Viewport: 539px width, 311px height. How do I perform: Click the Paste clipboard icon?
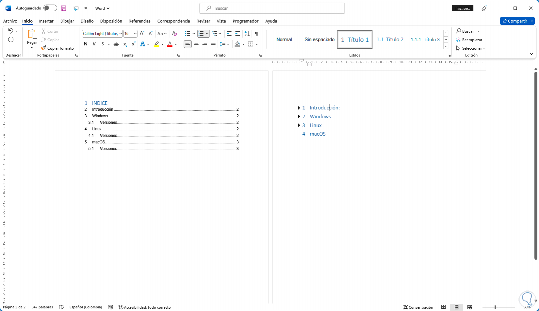tap(32, 34)
